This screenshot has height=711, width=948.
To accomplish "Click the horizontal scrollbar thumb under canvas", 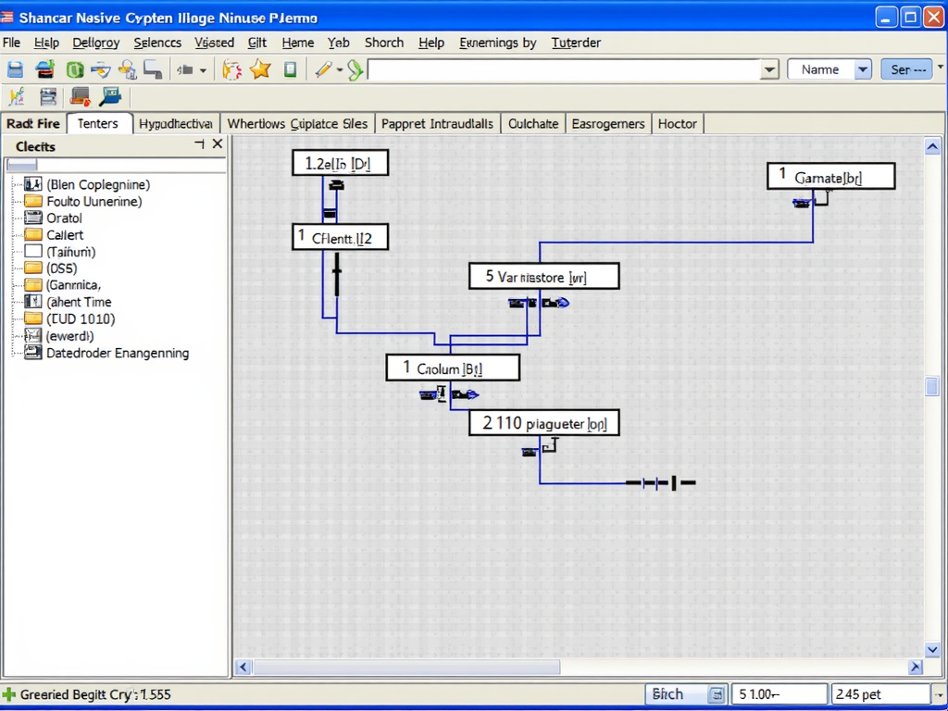I will 406,667.
